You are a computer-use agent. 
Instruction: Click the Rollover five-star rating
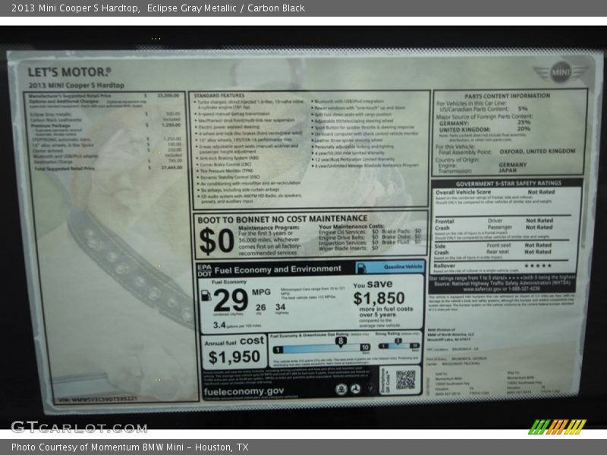538,265
